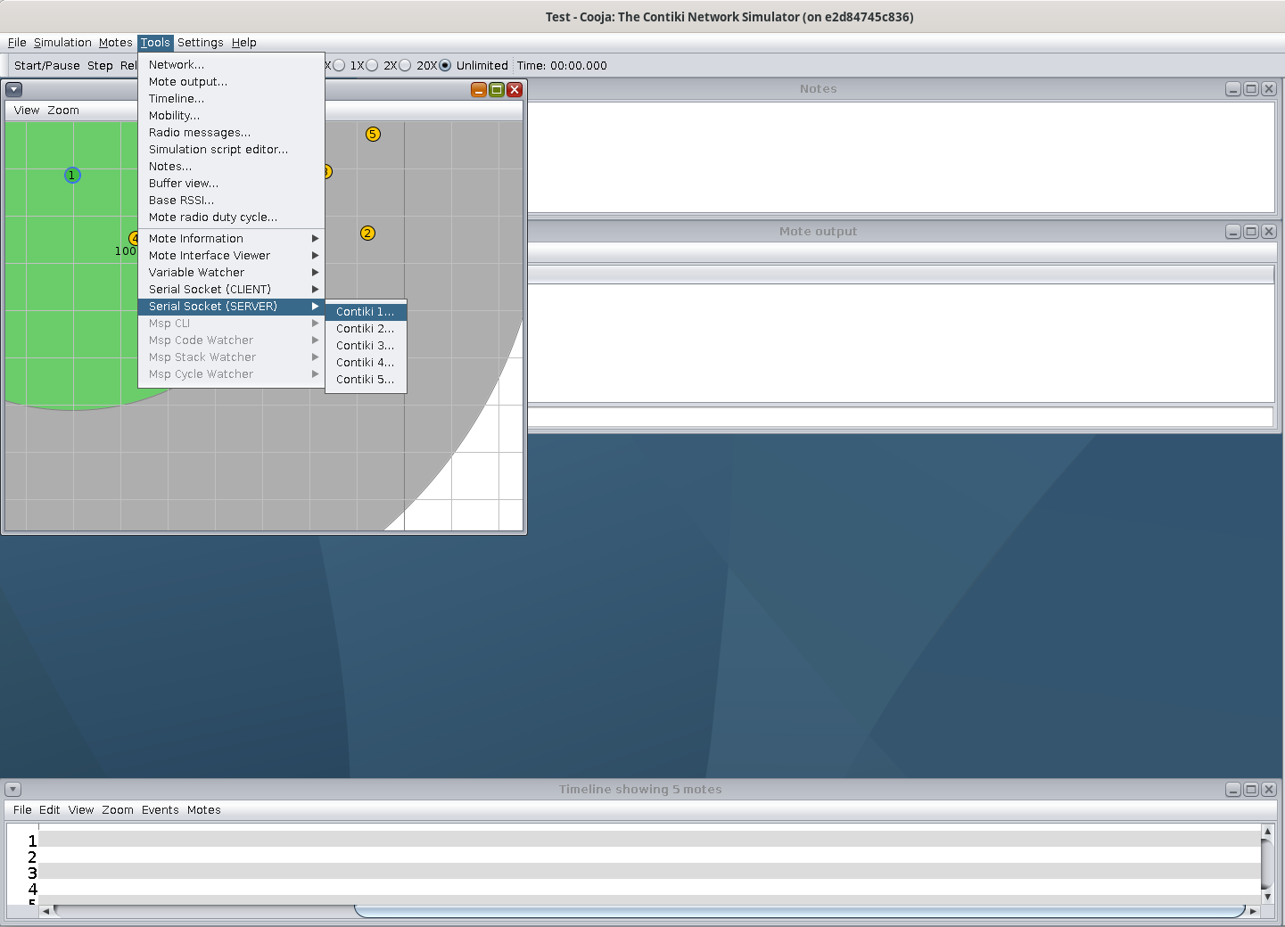
Task: Choose Radio messages... from the Tools menu
Action: 231,133
